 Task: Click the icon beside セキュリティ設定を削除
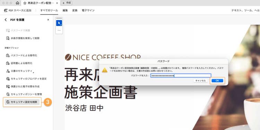pos(8,102)
